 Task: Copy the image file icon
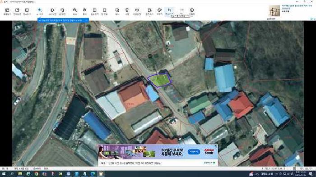click(117, 10)
